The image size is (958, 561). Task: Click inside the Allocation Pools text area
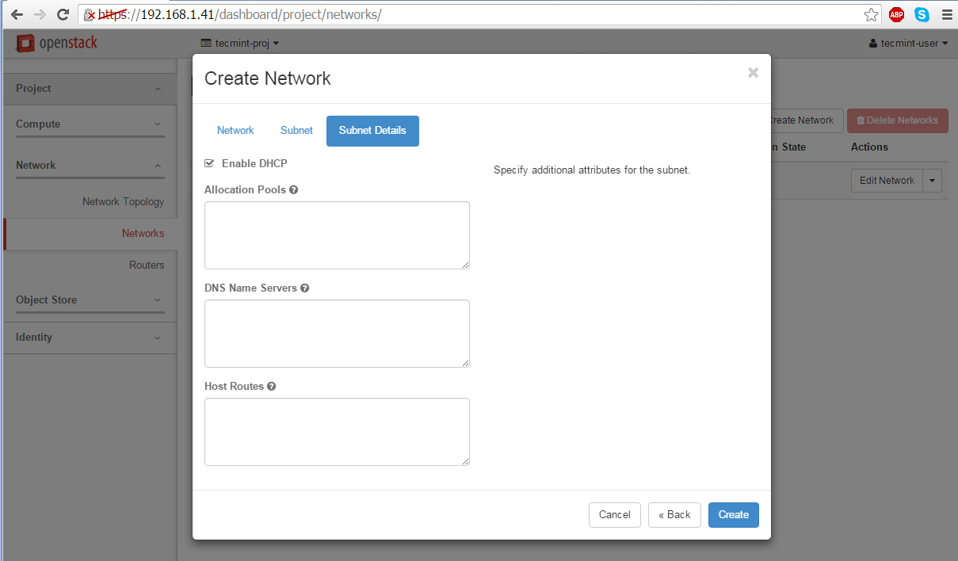click(337, 235)
